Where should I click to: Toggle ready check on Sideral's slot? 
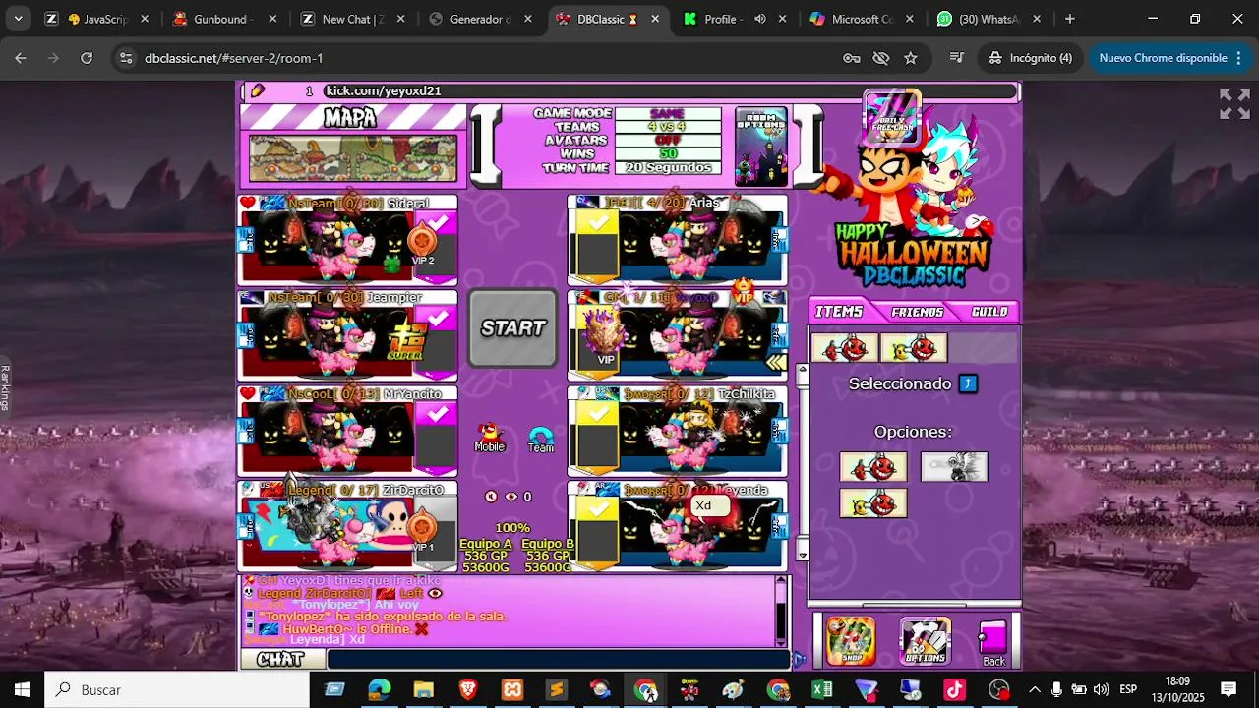click(x=438, y=223)
